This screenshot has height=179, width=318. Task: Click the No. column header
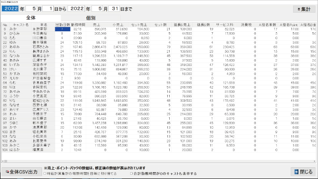point(5,25)
